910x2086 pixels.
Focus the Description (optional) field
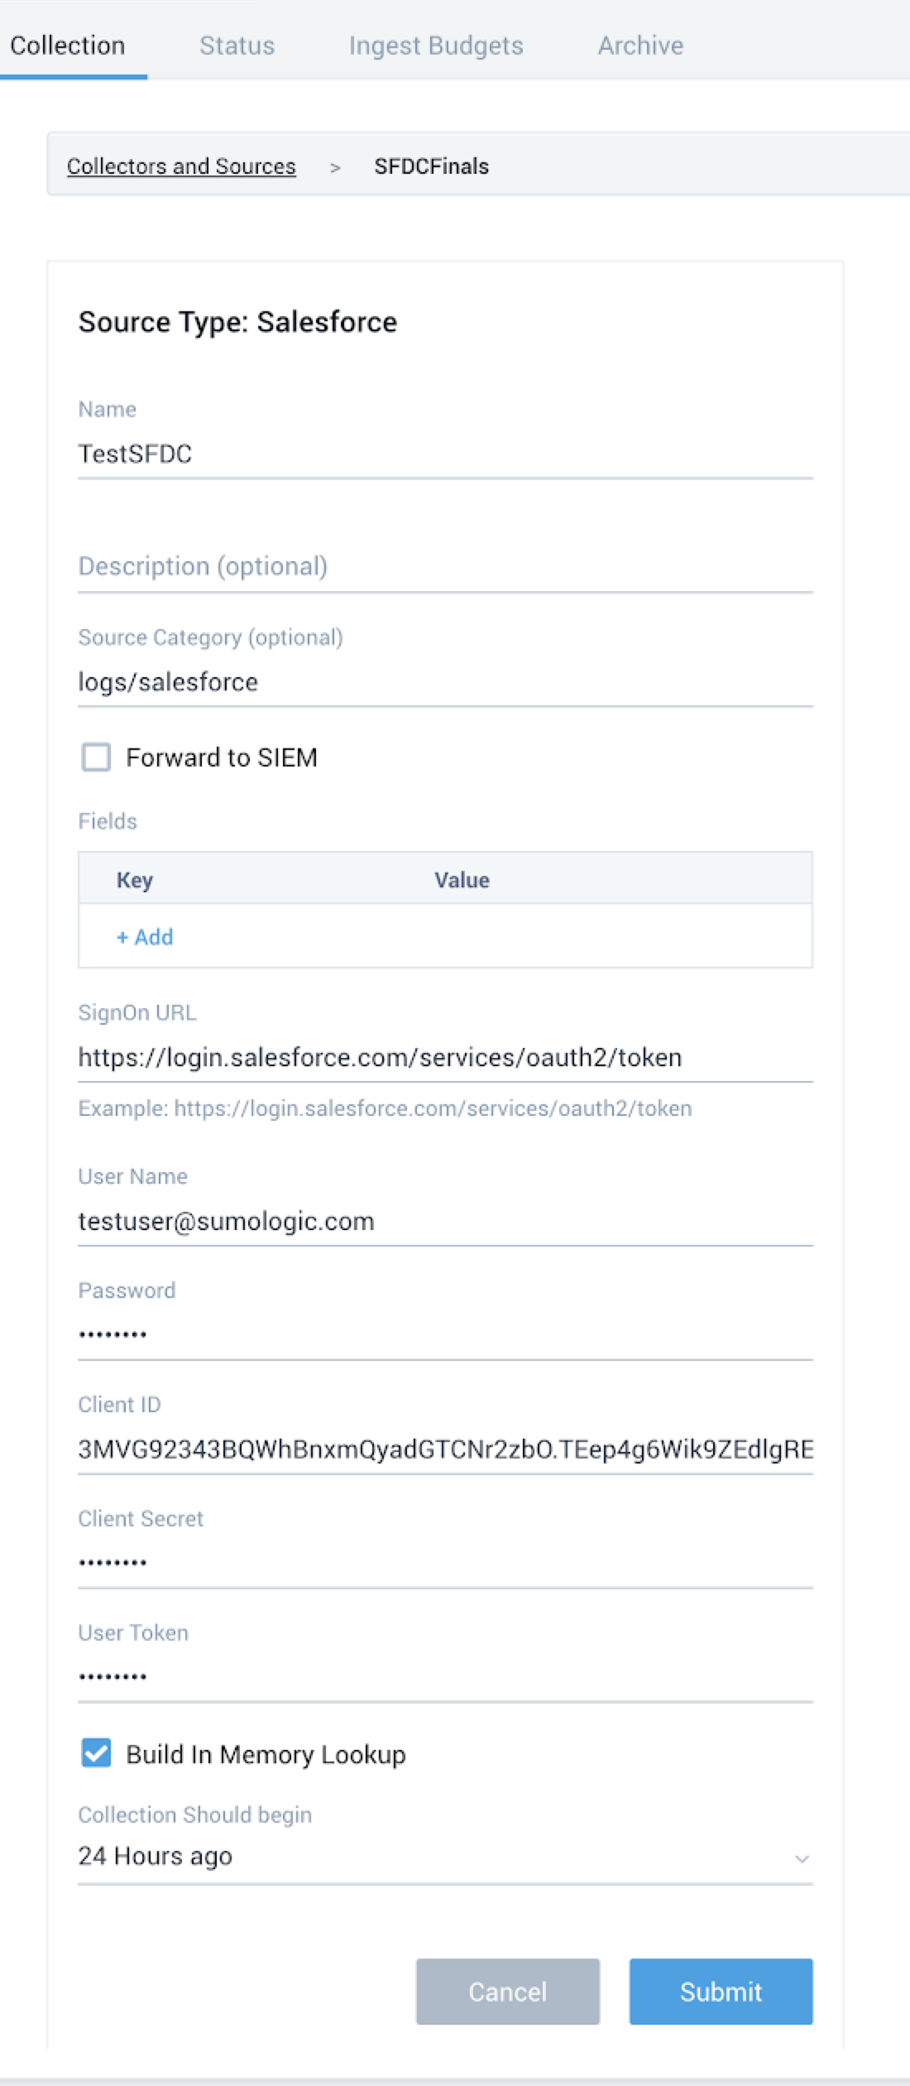444,567
